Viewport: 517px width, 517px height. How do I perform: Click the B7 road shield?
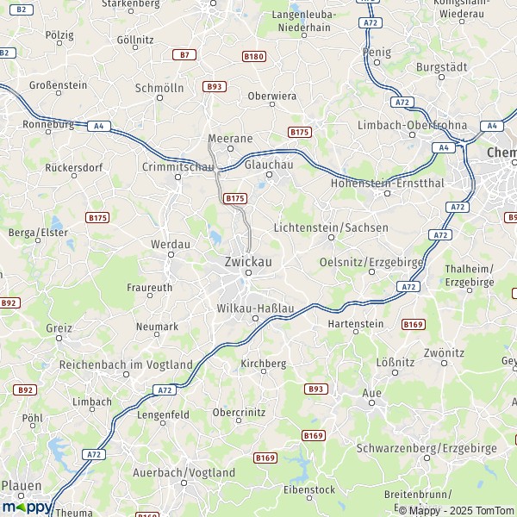[x=184, y=55]
